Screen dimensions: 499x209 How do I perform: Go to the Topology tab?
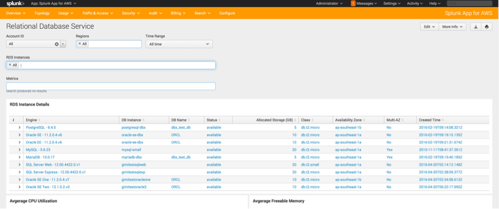click(x=42, y=13)
